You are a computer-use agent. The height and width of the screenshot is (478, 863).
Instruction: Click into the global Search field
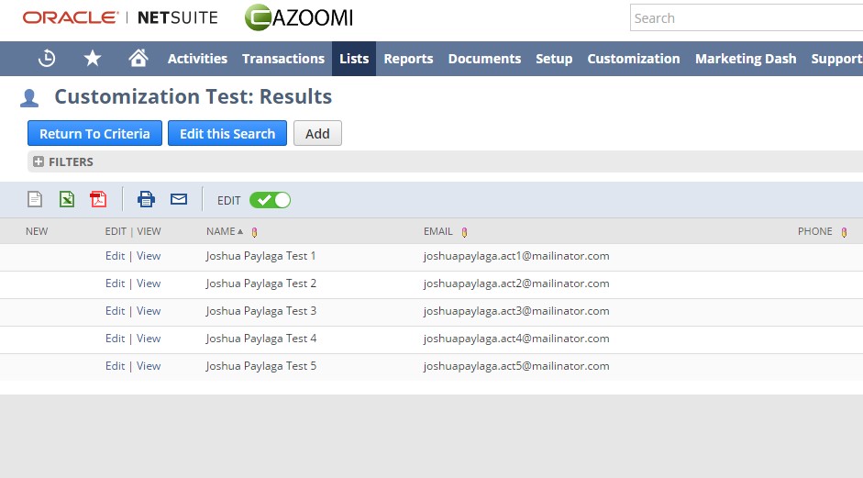[x=745, y=18]
